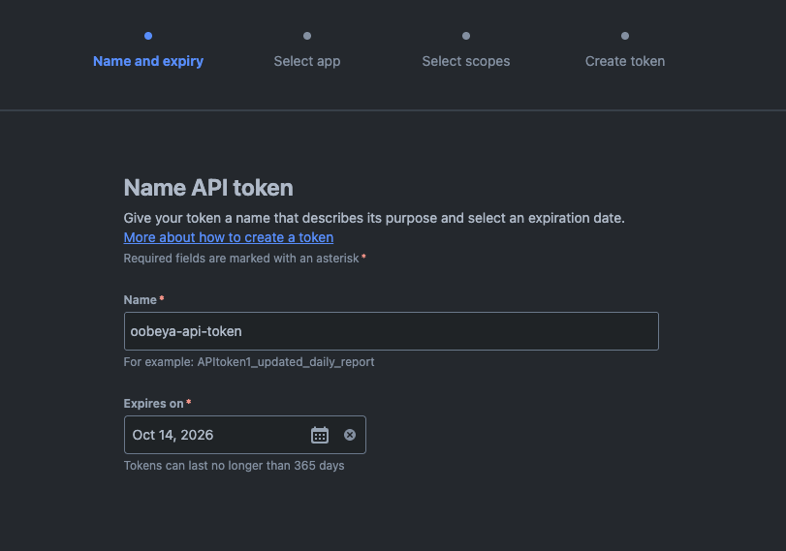Click the 'Name' field label
The height and width of the screenshot is (551, 786).
[x=141, y=300]
